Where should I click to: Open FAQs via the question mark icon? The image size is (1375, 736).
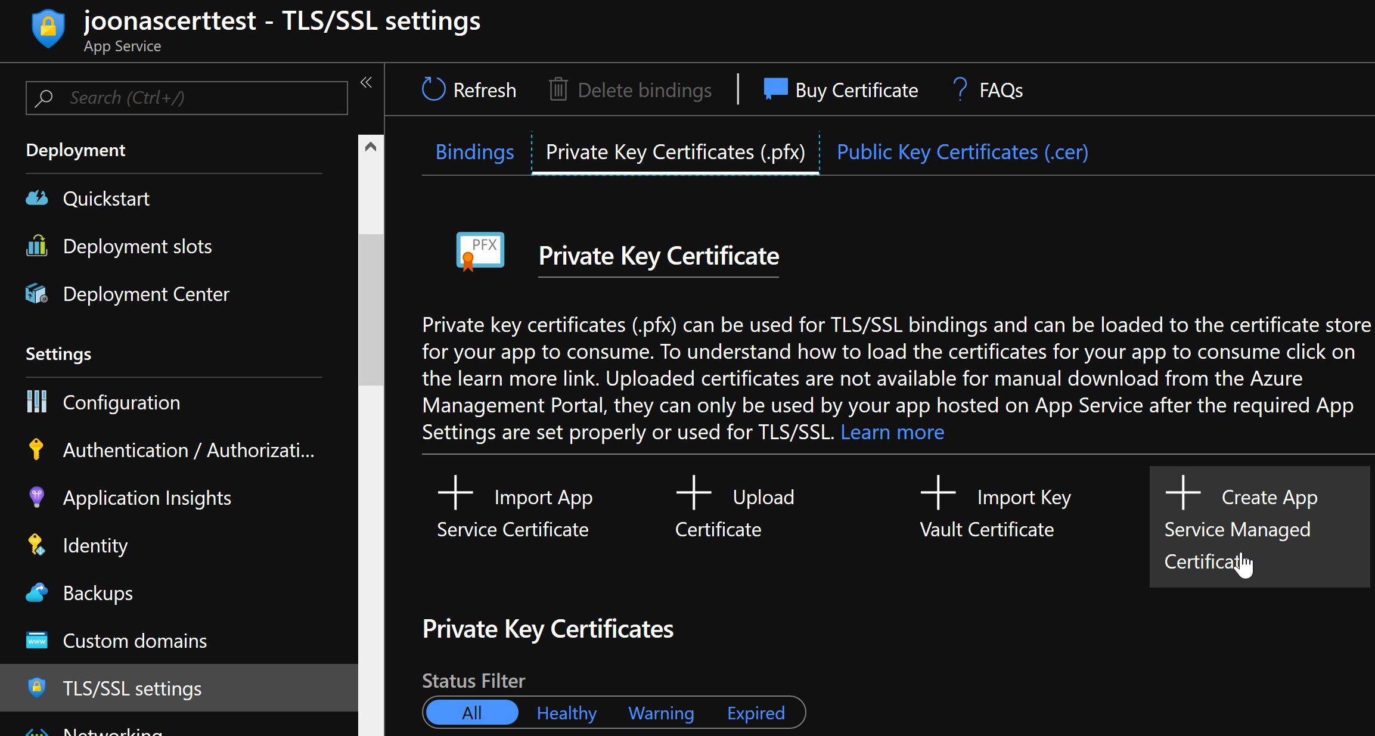click(x=960, y=89)
